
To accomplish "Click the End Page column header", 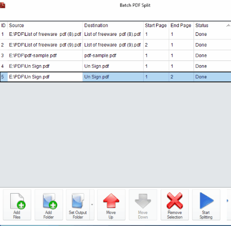I will click(x=181, y=26).
